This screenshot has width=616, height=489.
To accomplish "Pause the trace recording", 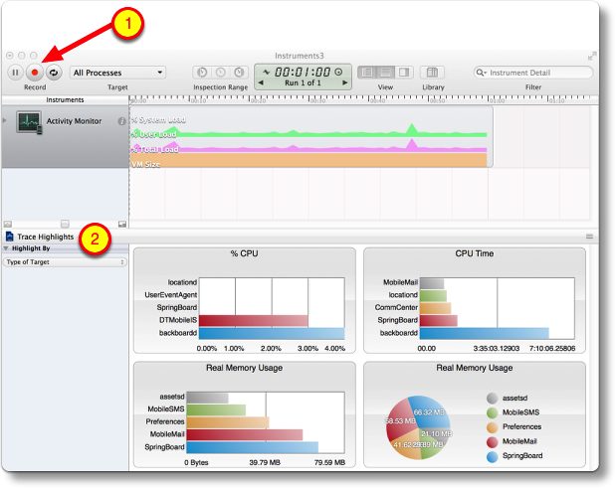I will click(x=16, y=73).
